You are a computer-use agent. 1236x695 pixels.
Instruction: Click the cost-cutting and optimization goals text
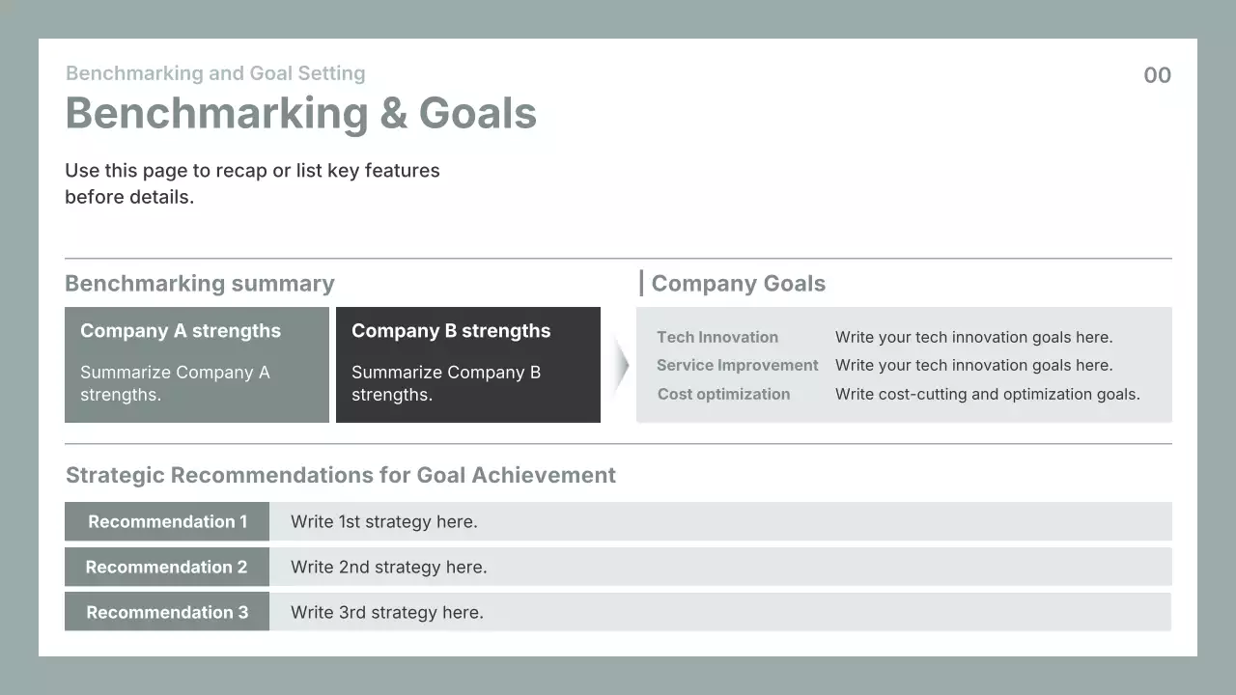point(987,394)
